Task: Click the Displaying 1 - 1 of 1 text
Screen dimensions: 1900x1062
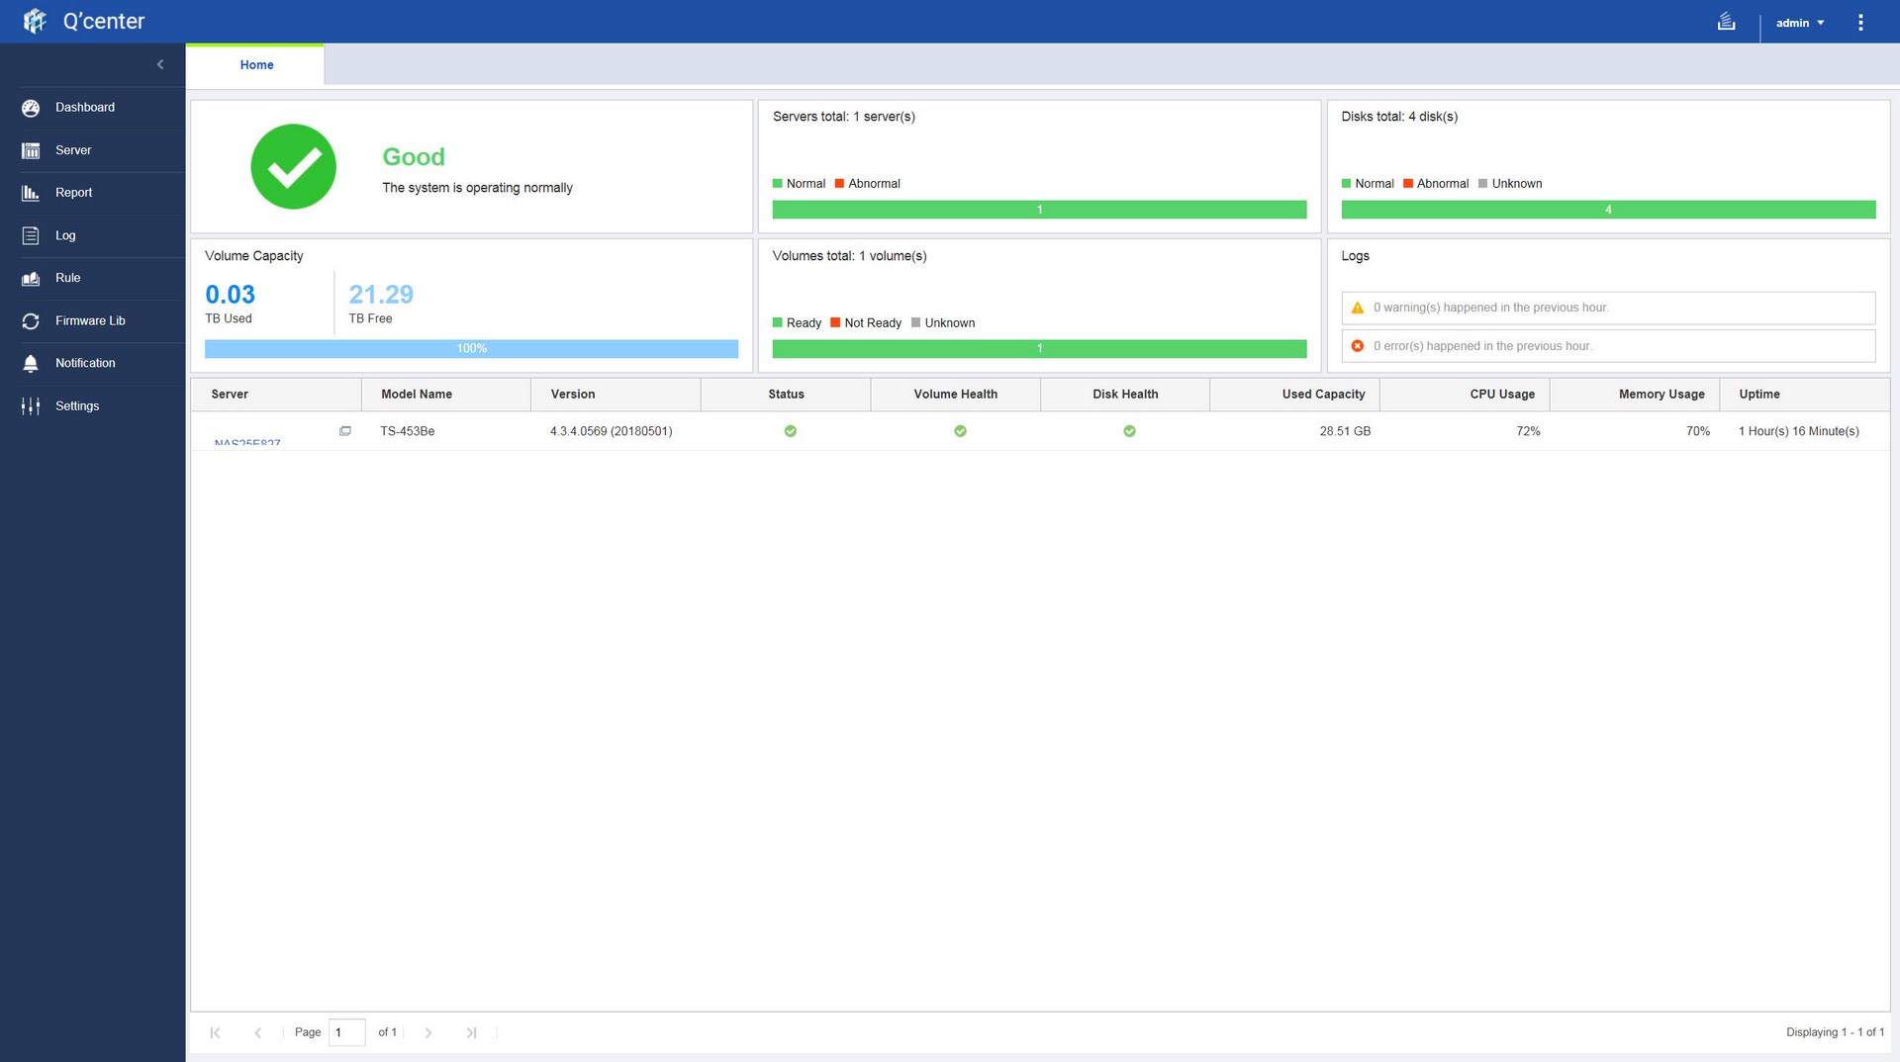Action: pyautogui.click(x=1835, y=1032)
